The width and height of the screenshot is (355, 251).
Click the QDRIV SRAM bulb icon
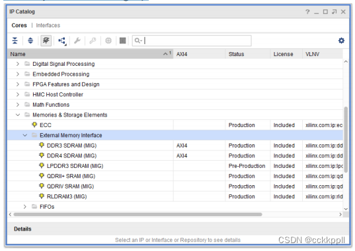(x=42, y=186)
